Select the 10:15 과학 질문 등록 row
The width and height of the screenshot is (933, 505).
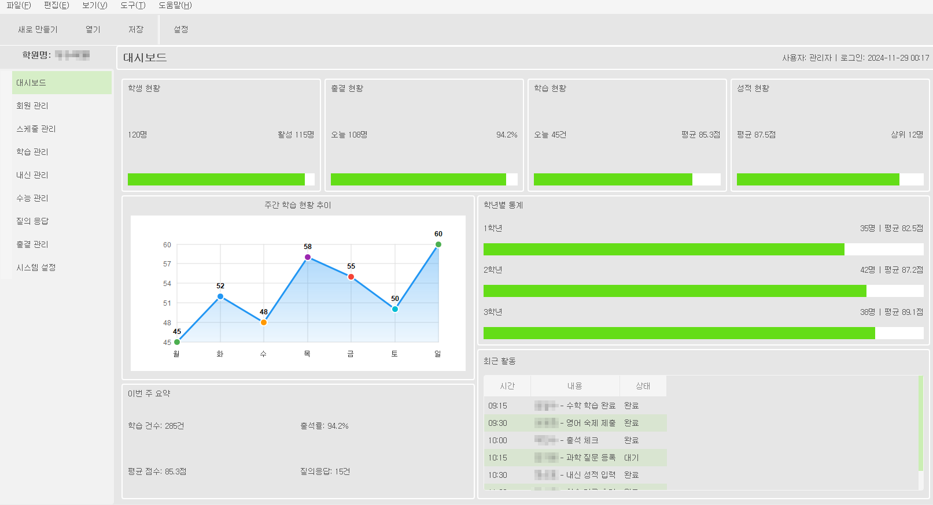575,458
